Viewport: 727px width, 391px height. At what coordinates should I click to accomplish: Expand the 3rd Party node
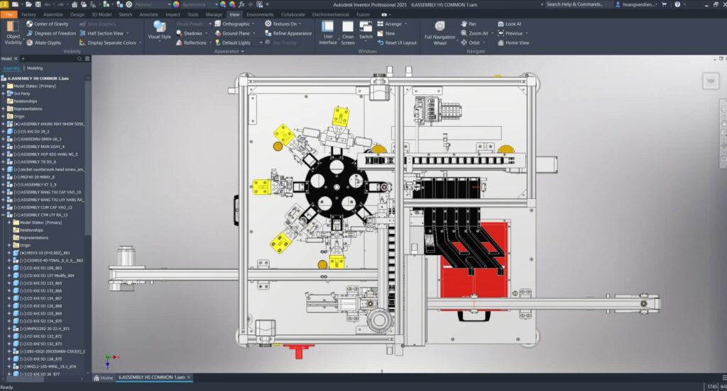4,93
